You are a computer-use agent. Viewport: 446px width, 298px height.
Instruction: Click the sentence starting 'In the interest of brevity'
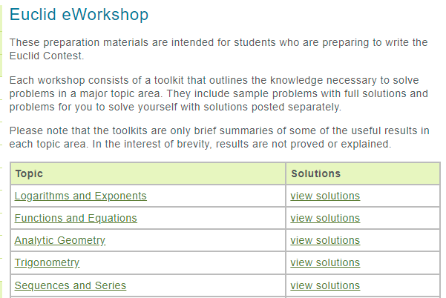(x=242, y=144)
